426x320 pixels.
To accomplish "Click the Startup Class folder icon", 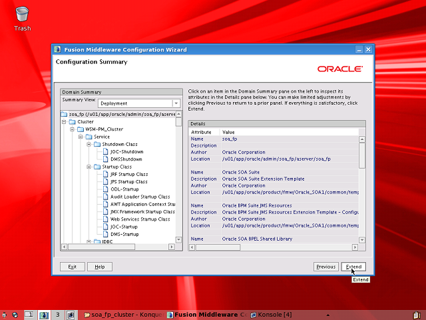I will [x=97, y=167].
